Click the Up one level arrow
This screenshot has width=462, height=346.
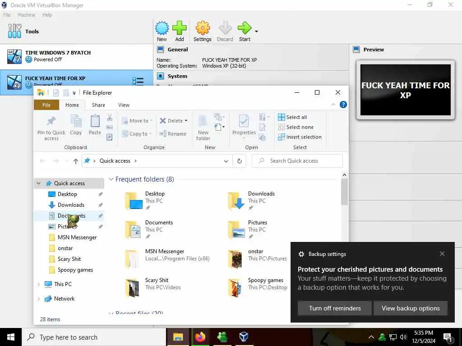click(76, 161)
